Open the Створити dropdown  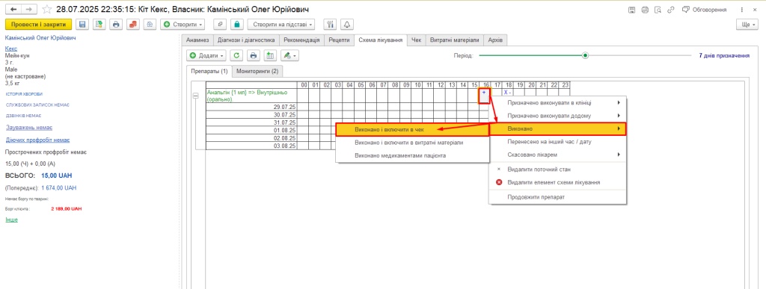point(183,24)
